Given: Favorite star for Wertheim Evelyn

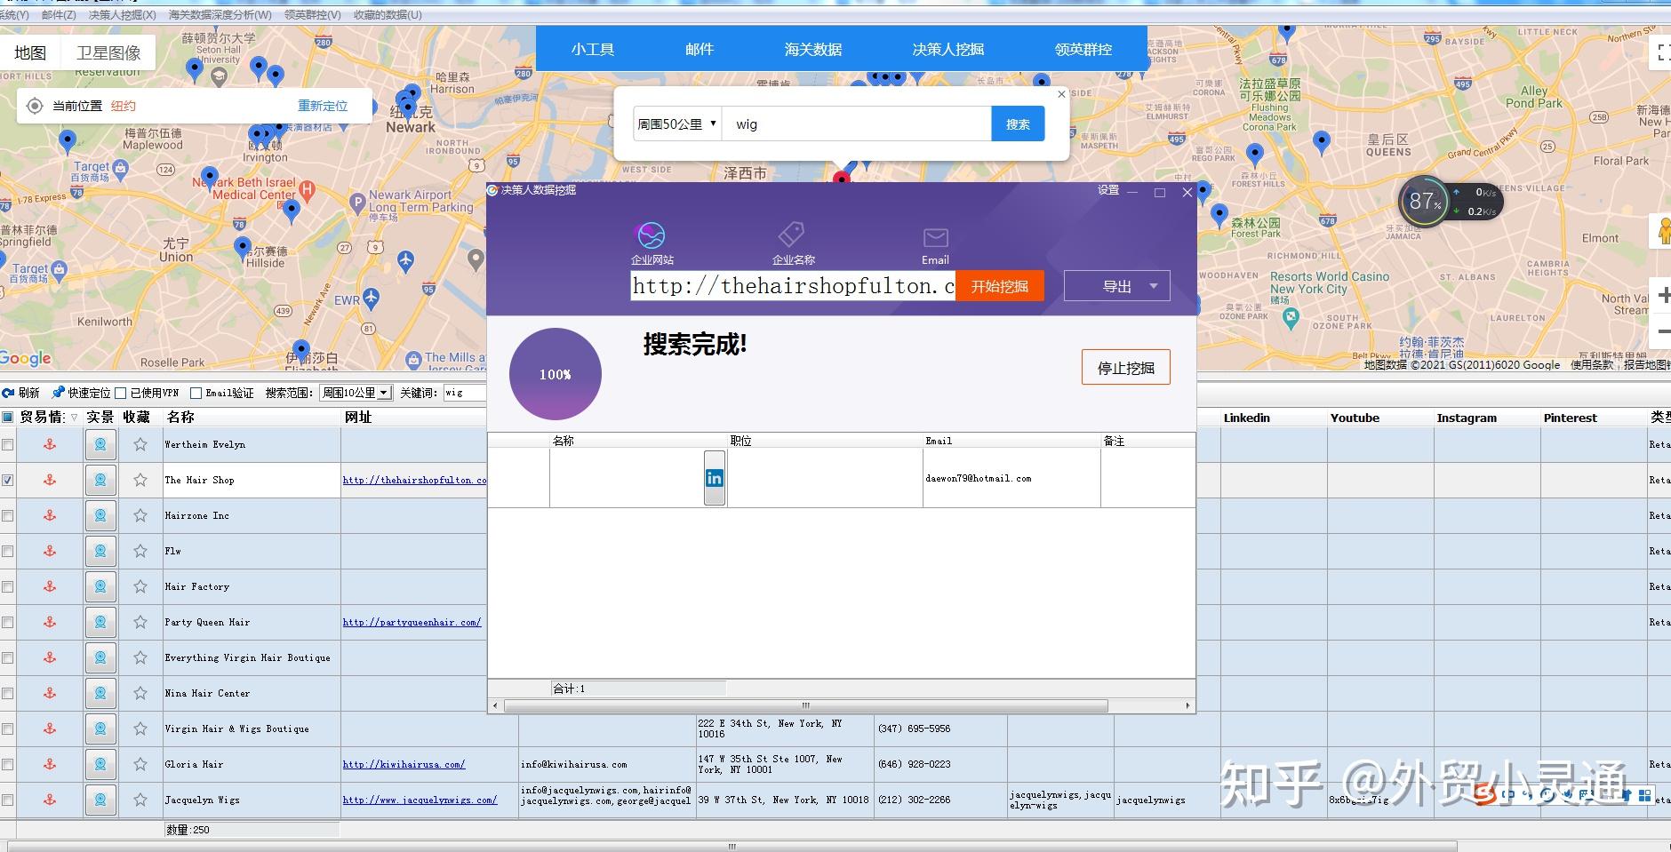Looking at the screenshot, I should (140, 444).
